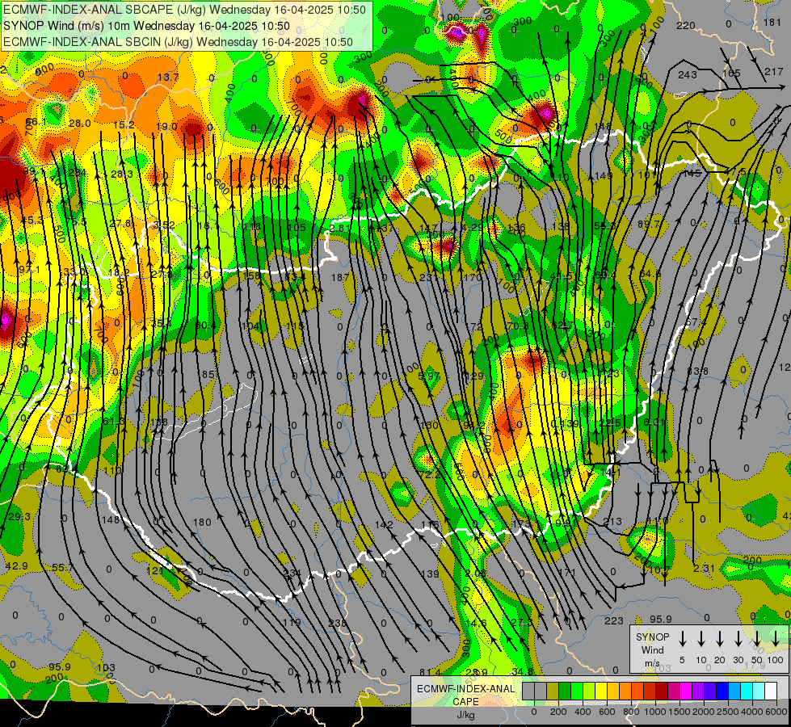Pick the dark red CAPE legend swatch
Screen dimensions: 791x727
click(662, 691)
